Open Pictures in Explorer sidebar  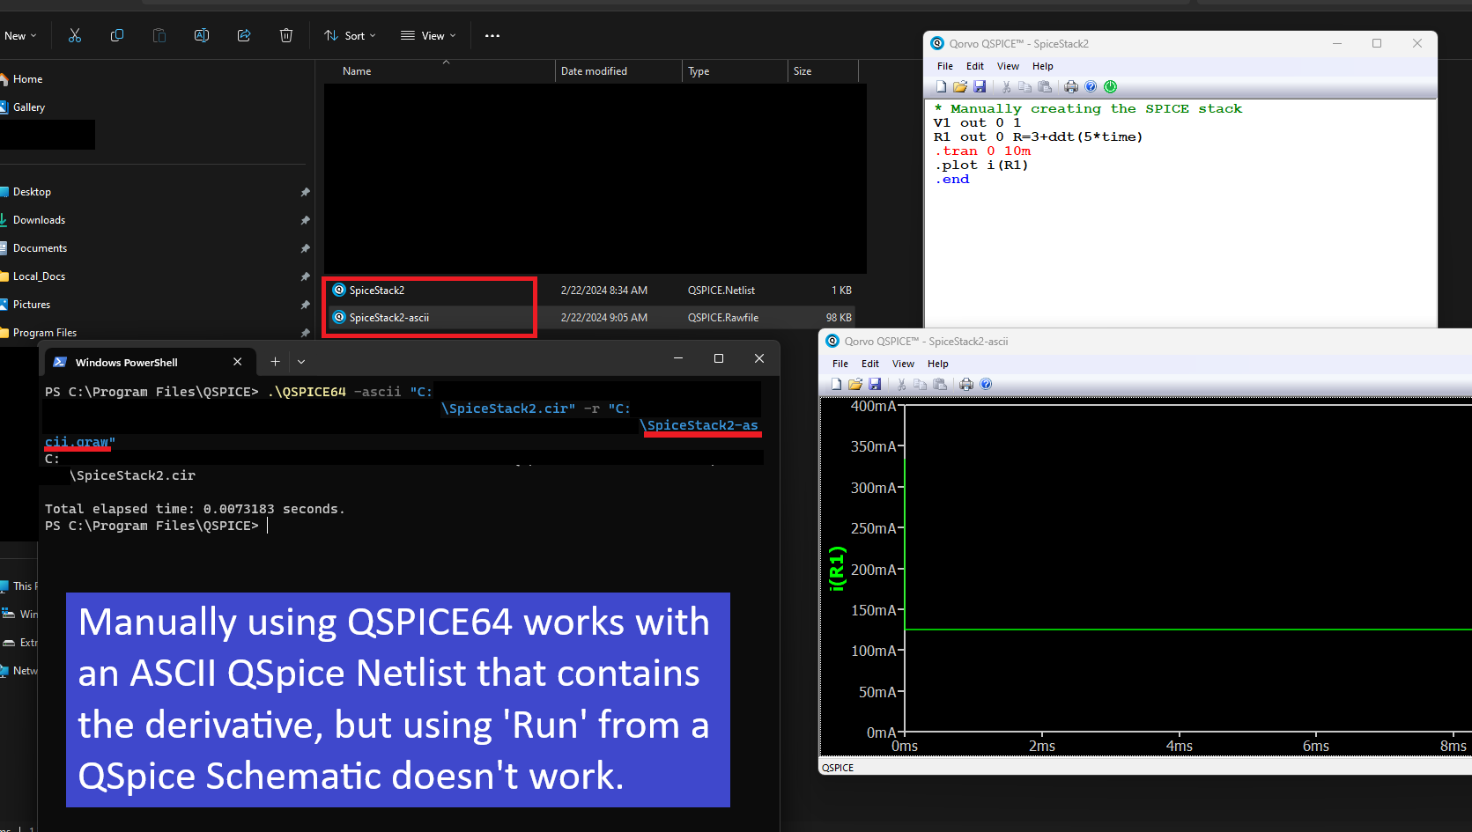coord(32,305)
